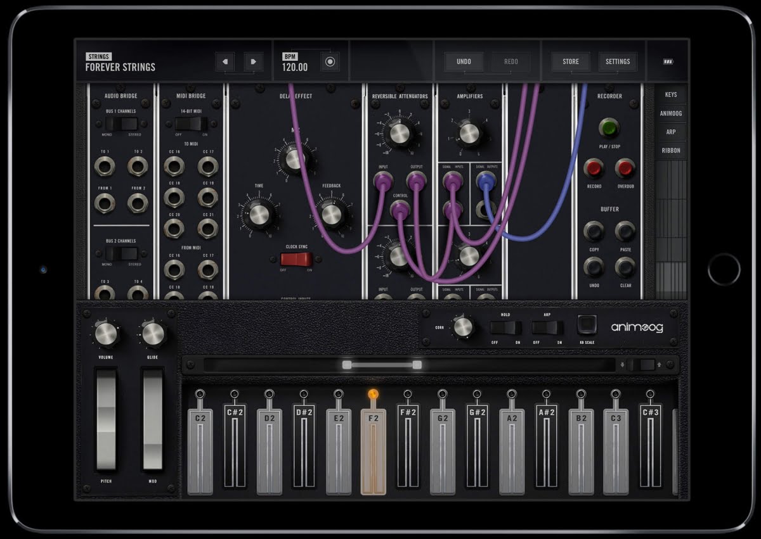Select the To MIDI CC 21 jack
761x539 pixels.
click(207, 229)
